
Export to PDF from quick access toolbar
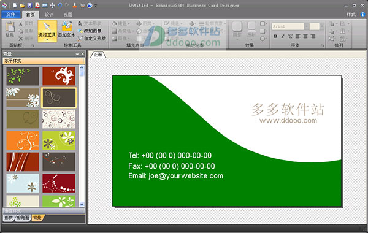[37, 6]
